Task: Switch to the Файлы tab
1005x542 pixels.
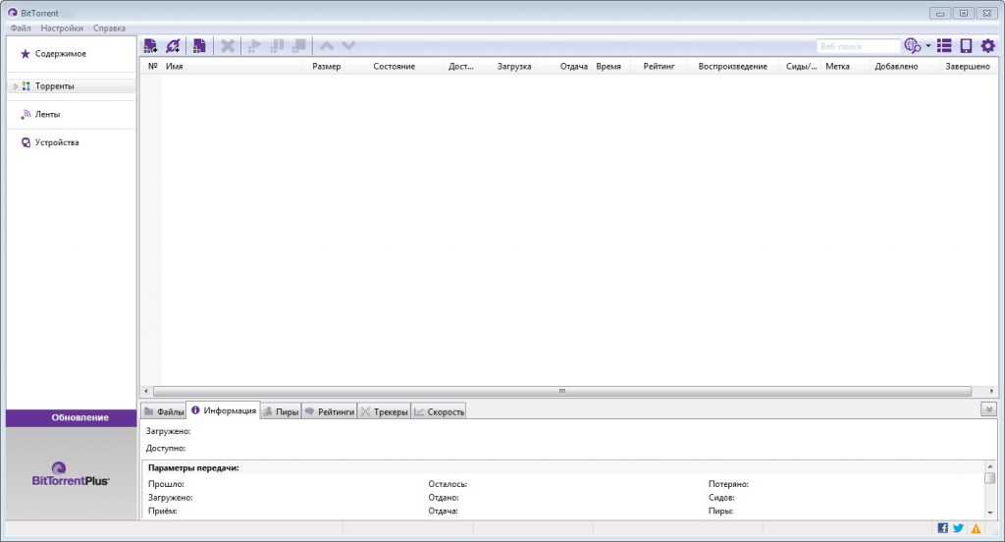Action: coord(164,411)
